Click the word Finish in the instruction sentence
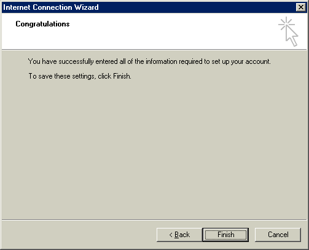Image resolution: width=309 pixels, height=250 pixels. pos(122,76)
